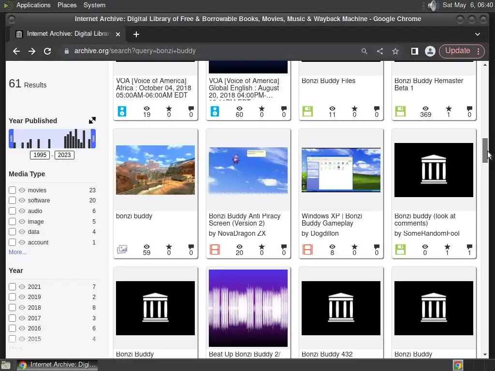Image resolution: width=495 pixels, height=371 pixels.
Task: Open the Chrome three-dot menu
Action: coord(479,51)
